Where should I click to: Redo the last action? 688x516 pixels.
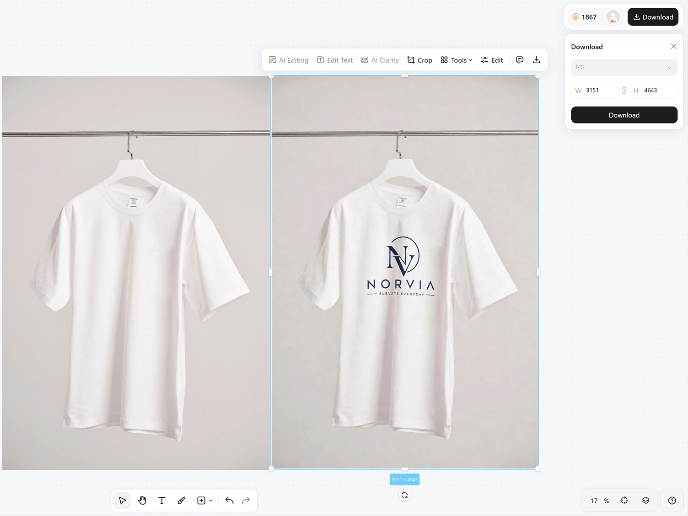point(246,500)
